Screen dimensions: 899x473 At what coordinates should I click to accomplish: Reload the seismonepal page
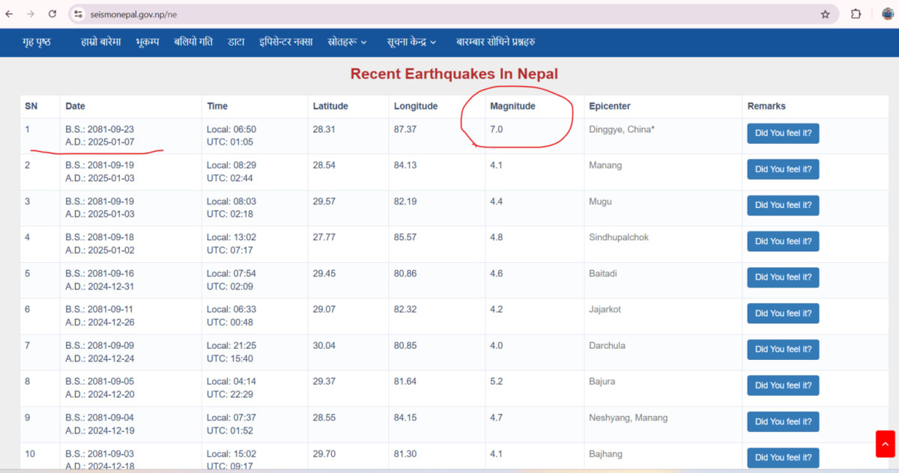click(x=52, y=13)
